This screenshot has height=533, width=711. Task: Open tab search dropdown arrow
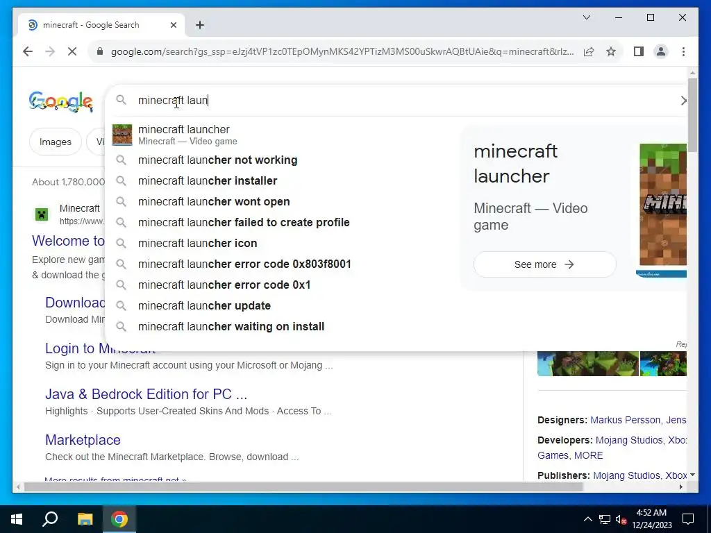pos(586,17)
